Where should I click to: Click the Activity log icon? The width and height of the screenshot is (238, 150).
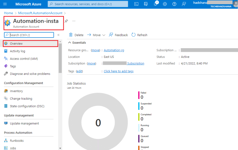click(x=6, y=51)
